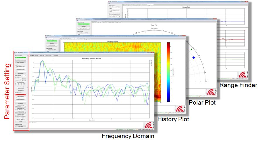Image resolution: width=259 pixels, height=141 pixels.
Task: Click Set Frequencies in the Range Finder window
Action: click(115, 14)
